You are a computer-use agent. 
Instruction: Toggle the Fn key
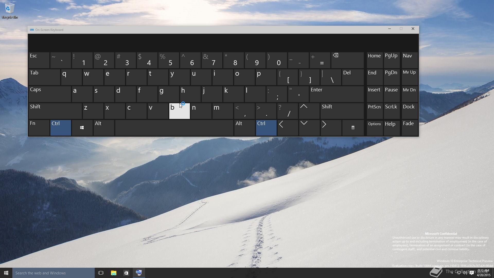pos(39,128)
